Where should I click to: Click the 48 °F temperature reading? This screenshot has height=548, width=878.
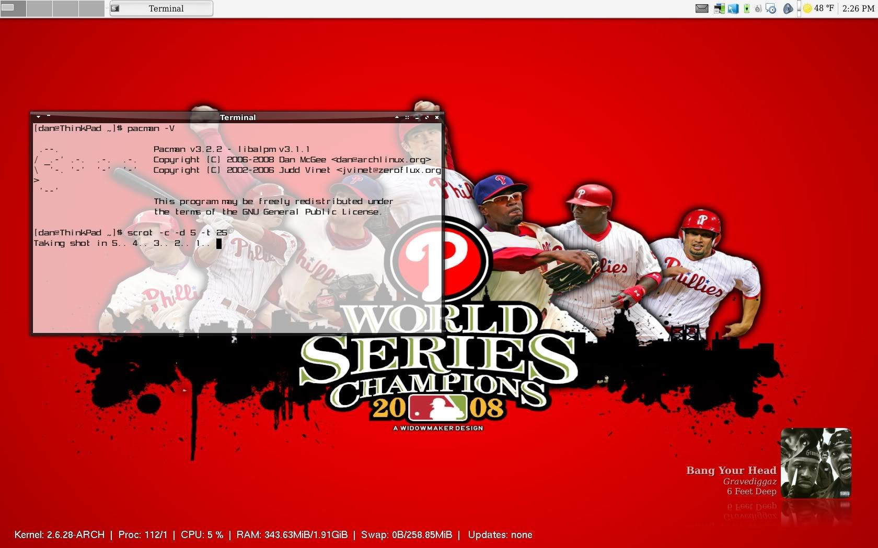coord(824,8)
